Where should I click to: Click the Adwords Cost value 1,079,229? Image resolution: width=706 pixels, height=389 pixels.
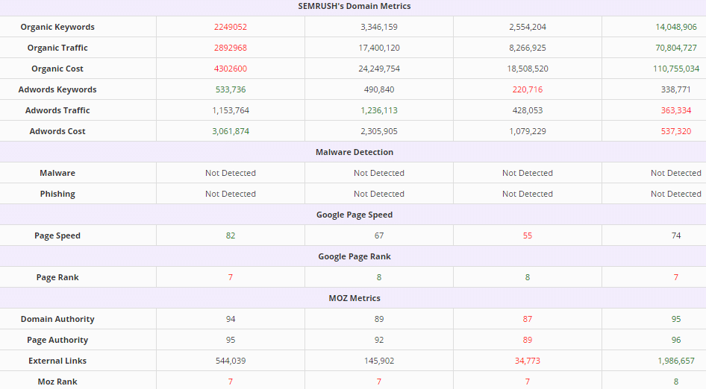[x=528, y=131]
